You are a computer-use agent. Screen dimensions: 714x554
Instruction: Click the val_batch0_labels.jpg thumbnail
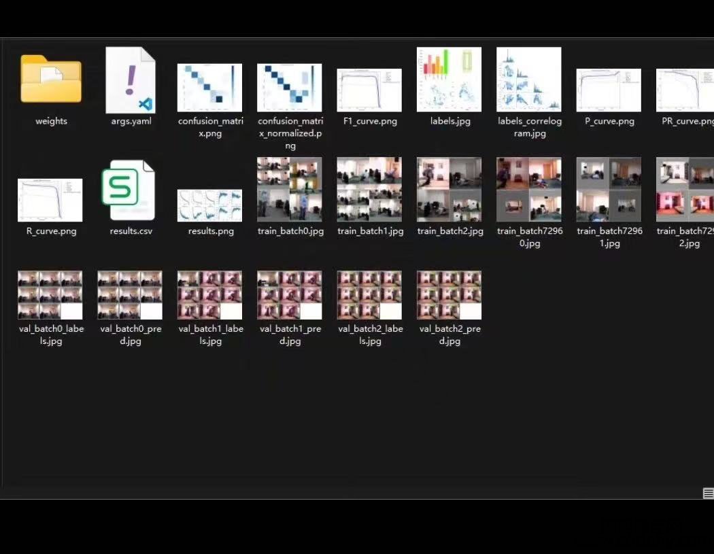click(x=50, y=295)
